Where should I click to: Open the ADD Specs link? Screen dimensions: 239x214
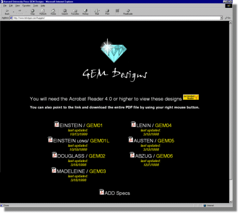(117, 193)
